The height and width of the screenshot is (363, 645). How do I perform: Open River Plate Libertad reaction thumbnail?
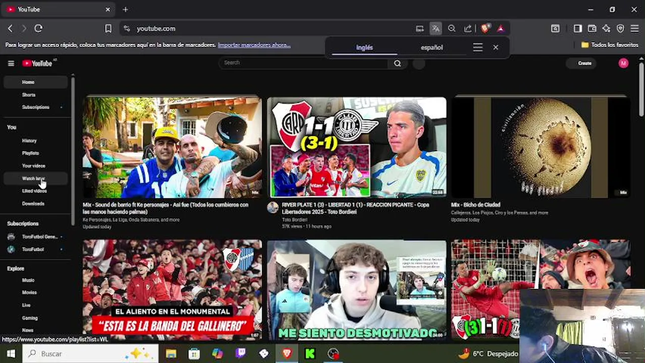click(357, 147)
